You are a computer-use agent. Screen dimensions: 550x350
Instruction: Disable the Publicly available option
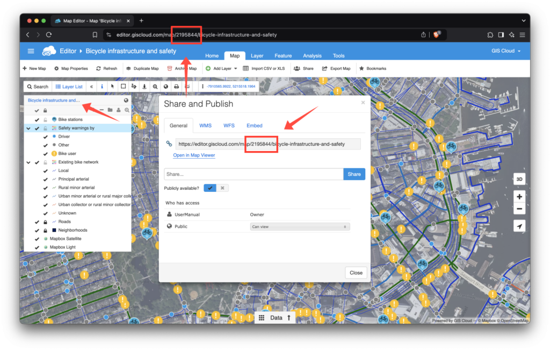(x=222, y=188)
